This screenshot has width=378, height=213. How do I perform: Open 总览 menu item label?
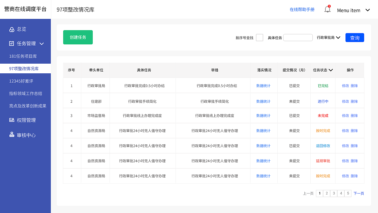coord(22,29)
